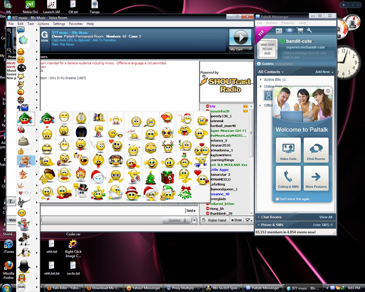Select the flaming devil smiley emoticon
The height and width of the screenshot is (292, 365).
pyautogui.click(x=81, y=174)
